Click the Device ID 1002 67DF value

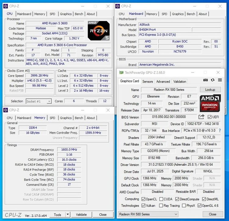point(203,124)
